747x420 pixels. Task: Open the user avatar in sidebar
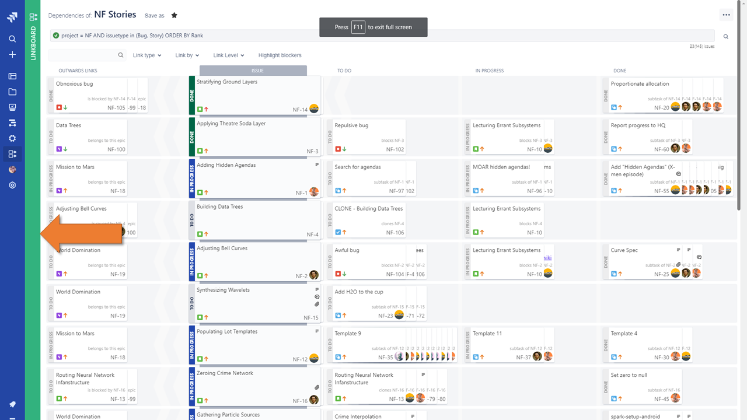12,170
